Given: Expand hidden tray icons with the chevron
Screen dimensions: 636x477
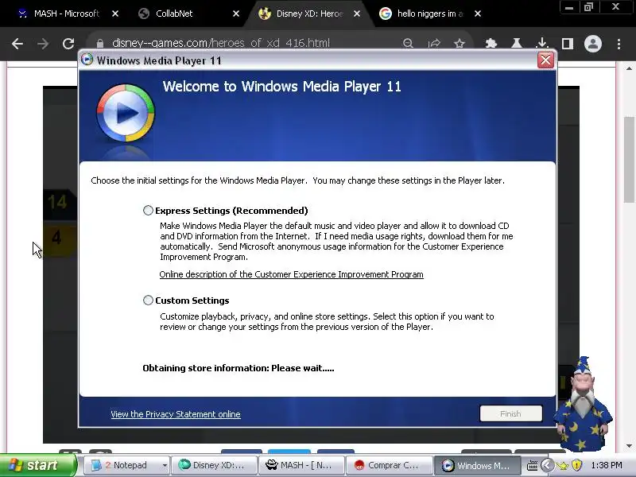Looking at the screenshot, I should tap(547, 465).
